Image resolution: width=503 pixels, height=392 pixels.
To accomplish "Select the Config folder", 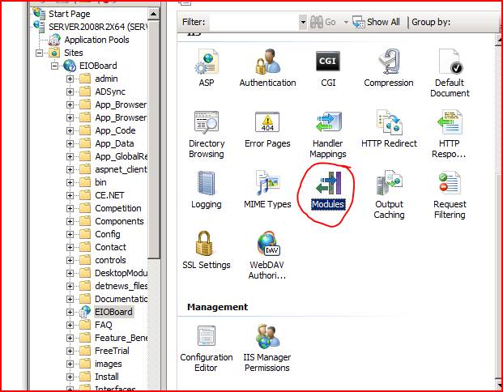I will point(108,234).
